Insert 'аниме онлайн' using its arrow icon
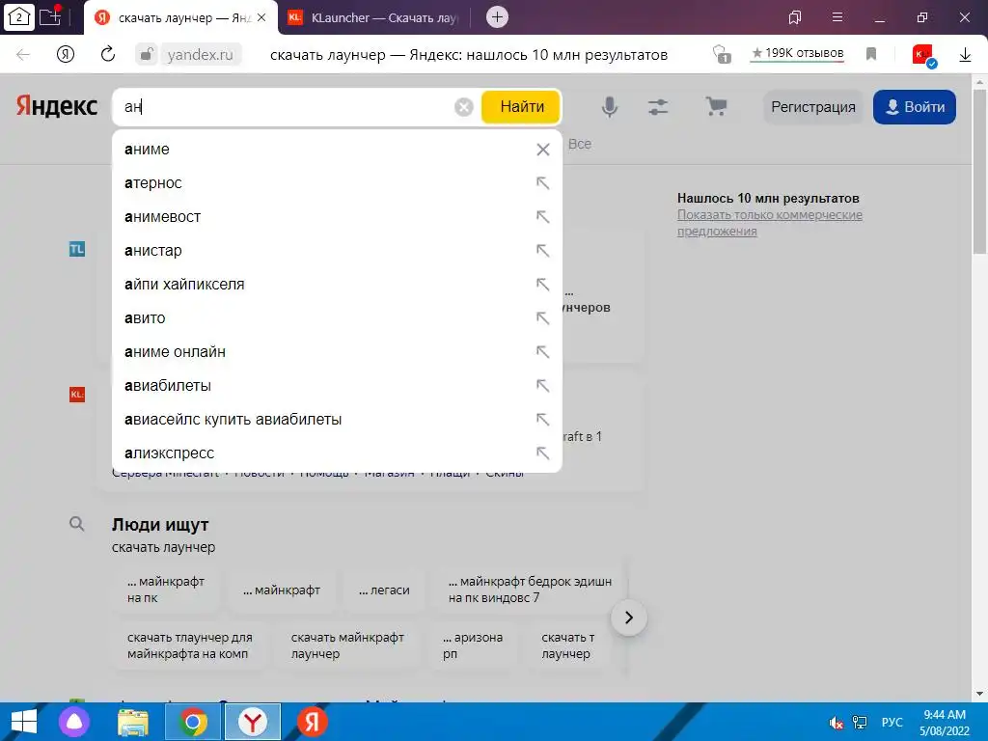 point(542,351)
